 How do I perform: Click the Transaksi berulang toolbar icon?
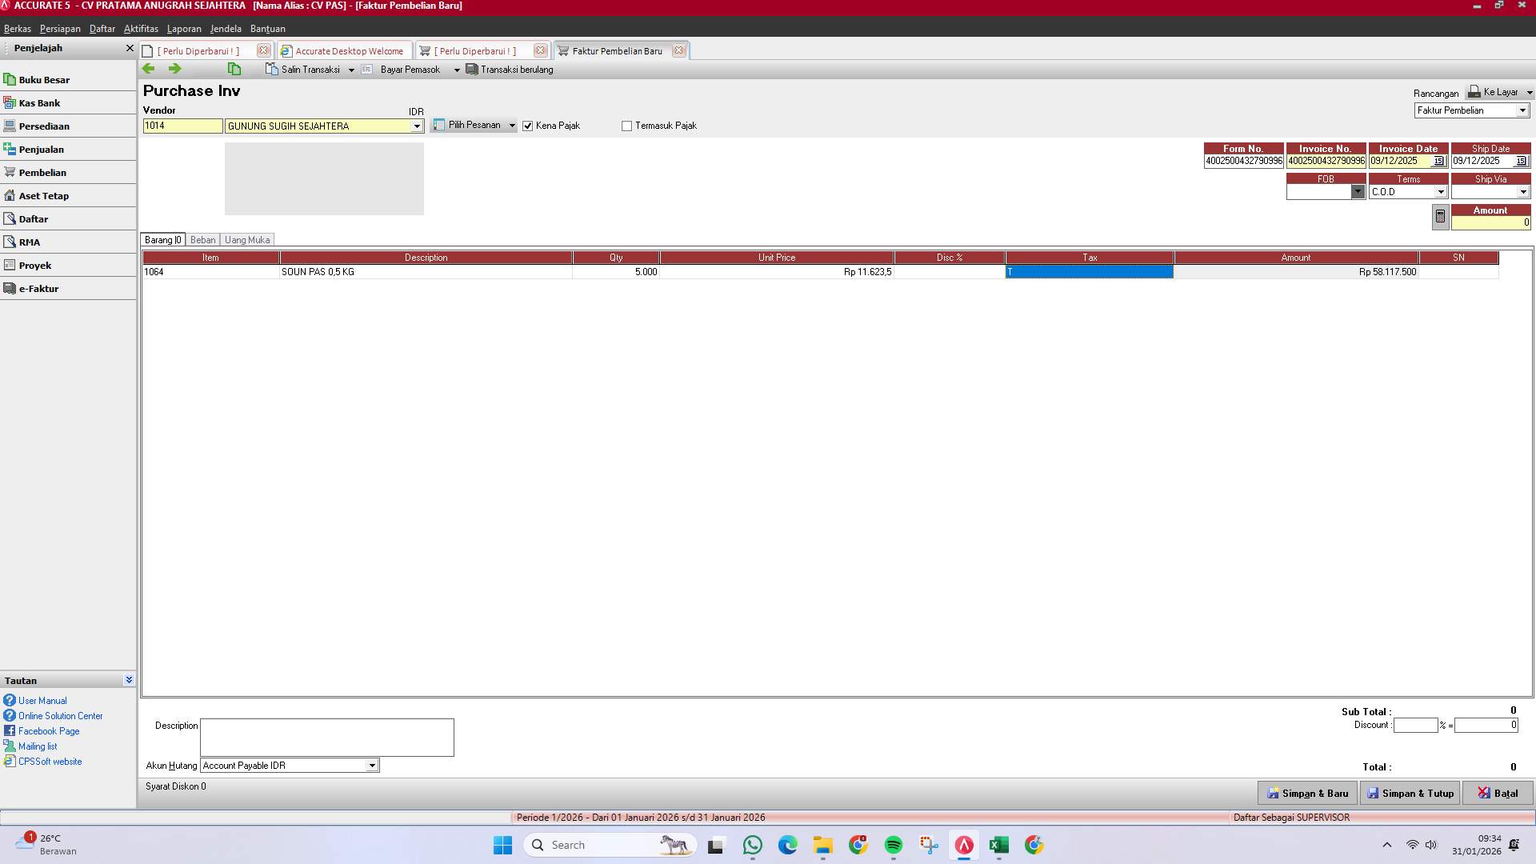[471, 70]
